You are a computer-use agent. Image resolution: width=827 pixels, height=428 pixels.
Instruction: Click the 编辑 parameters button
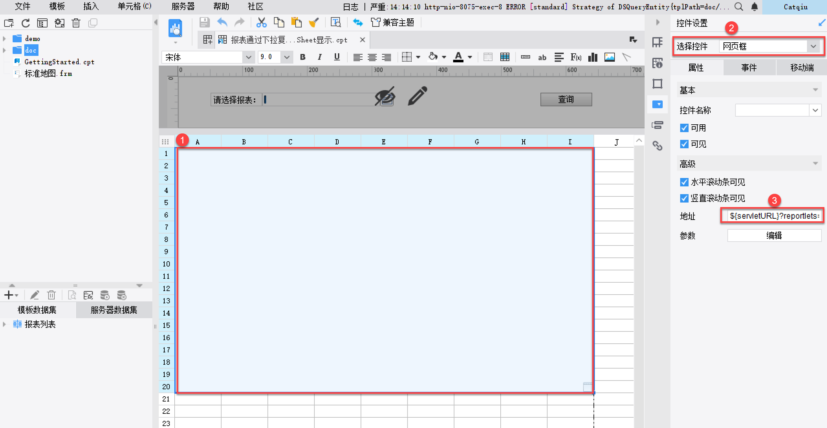tap(774, 235)
